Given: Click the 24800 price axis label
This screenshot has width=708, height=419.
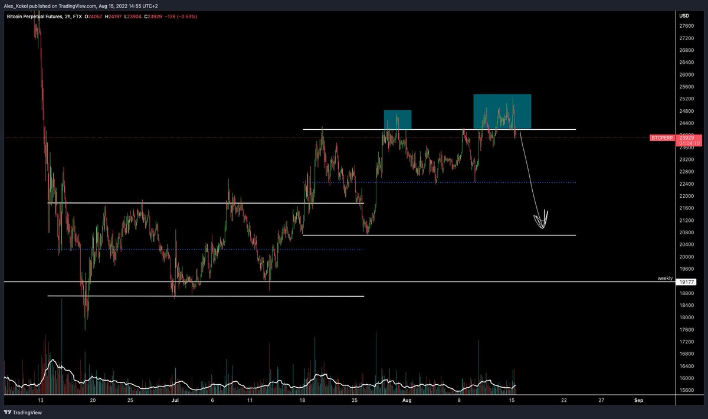Looking at the screenshot, I should click(686, 111).
